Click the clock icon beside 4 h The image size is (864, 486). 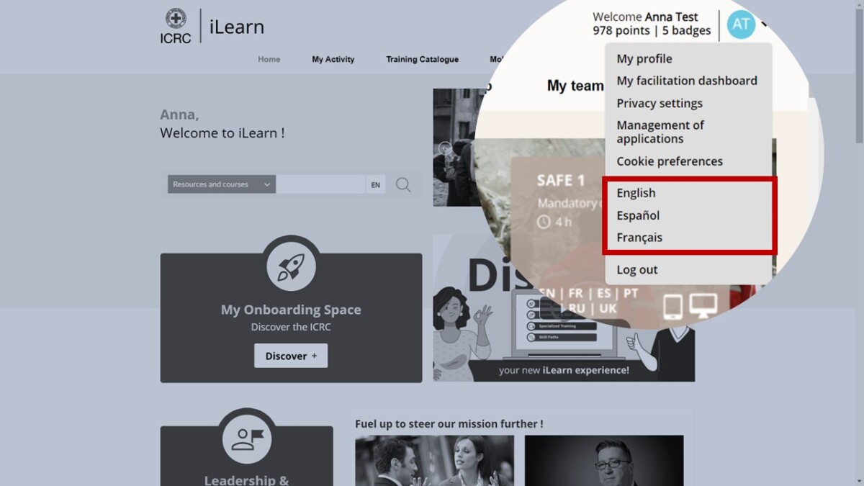point(544,222)
